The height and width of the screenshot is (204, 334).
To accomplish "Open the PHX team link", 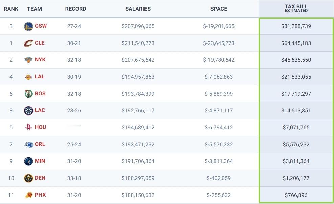I will click(x=40, y=195).
